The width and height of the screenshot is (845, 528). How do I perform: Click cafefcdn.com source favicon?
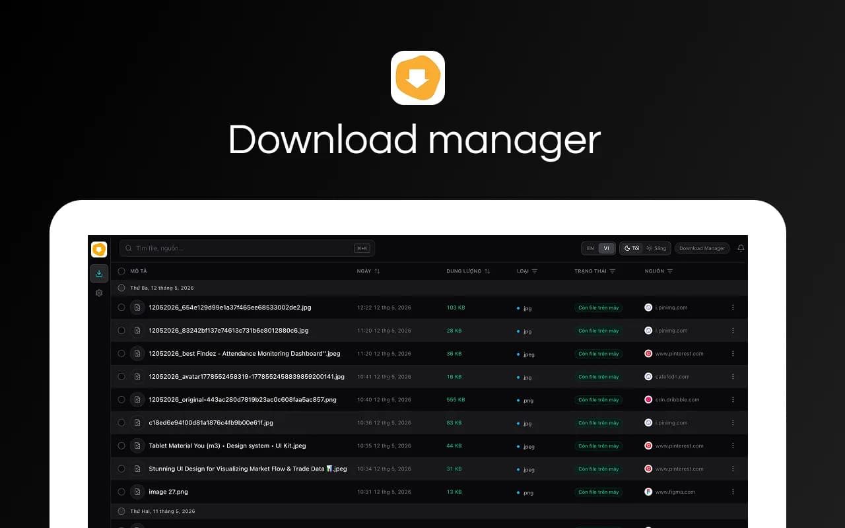tap(648, 377)
